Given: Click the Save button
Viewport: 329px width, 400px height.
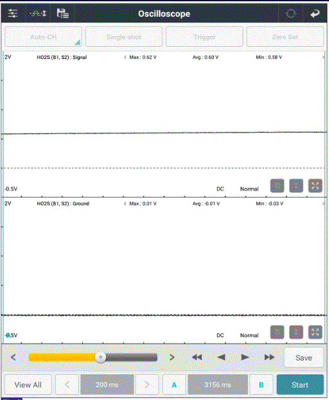Looking at the screenshot, I should click(x=304, y=358).
